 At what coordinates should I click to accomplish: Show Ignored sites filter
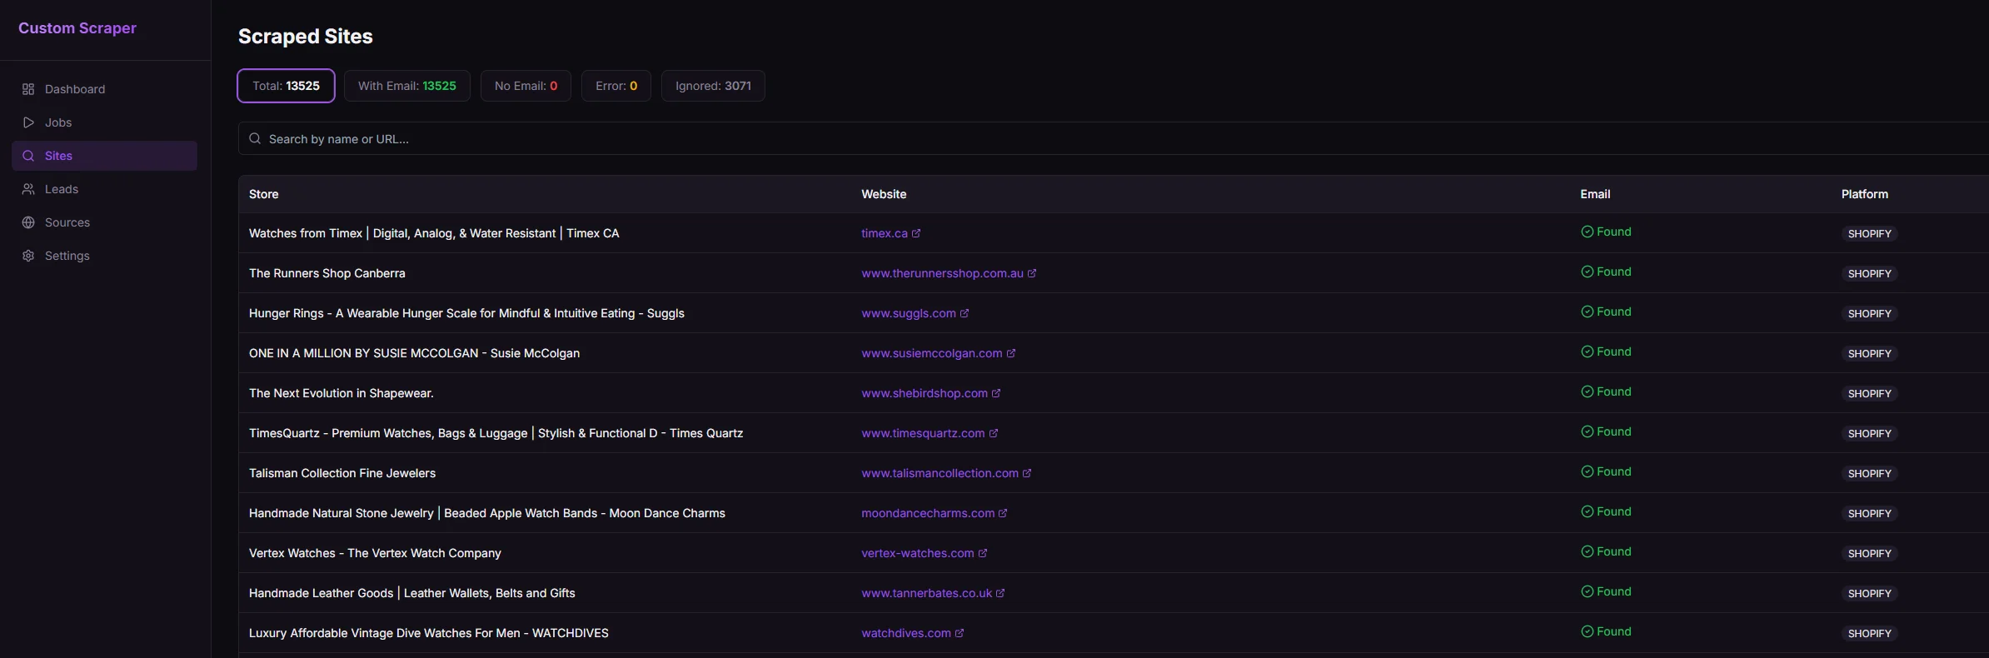click(713, 86)
